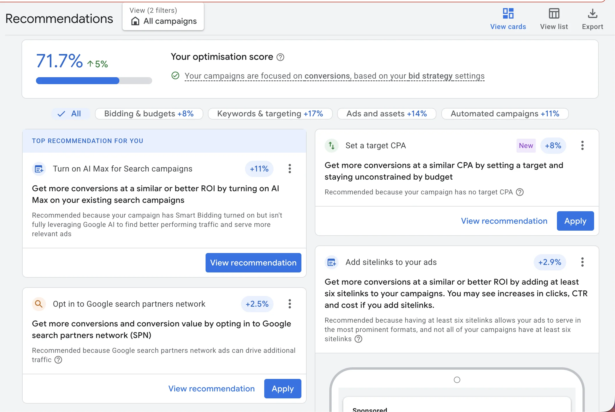This screenshot has width=615, height=412.
Task: Click help icon beside no target CPA reason
Action: click(x=520, y=192)
